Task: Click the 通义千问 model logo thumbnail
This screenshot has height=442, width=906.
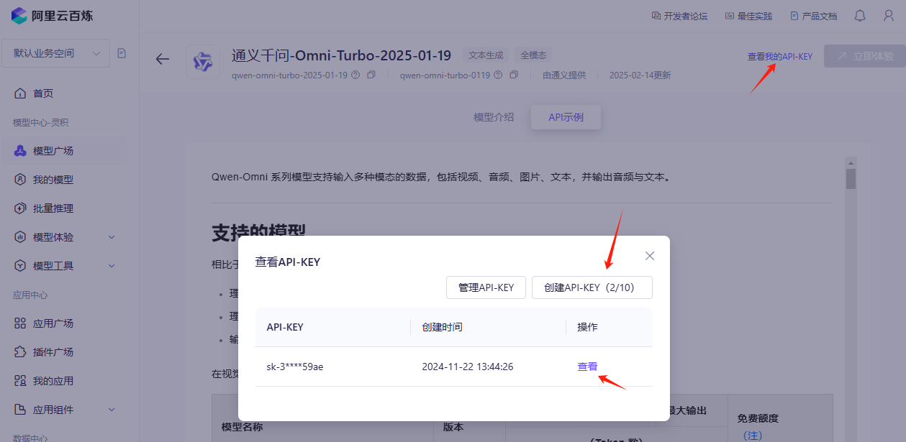Action: 203,63
